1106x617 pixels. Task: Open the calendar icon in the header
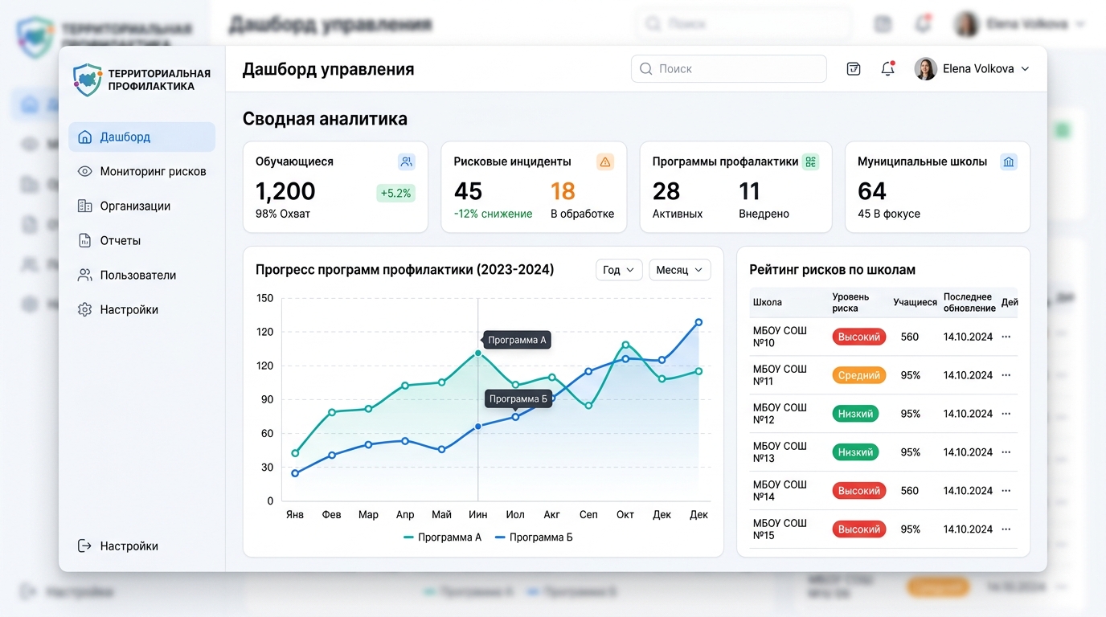click(x=854, y=69)
